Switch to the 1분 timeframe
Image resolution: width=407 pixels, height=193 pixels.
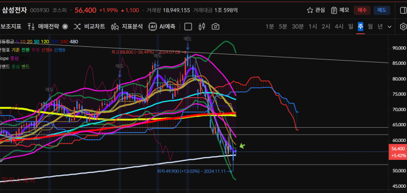coord(270,26)
